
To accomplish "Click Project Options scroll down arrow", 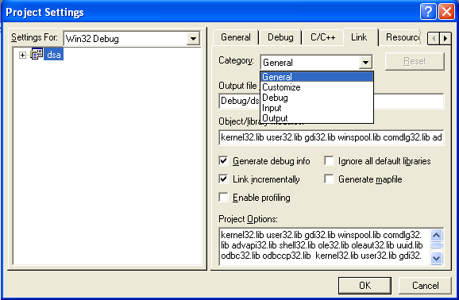I will [x=436, y=258].
